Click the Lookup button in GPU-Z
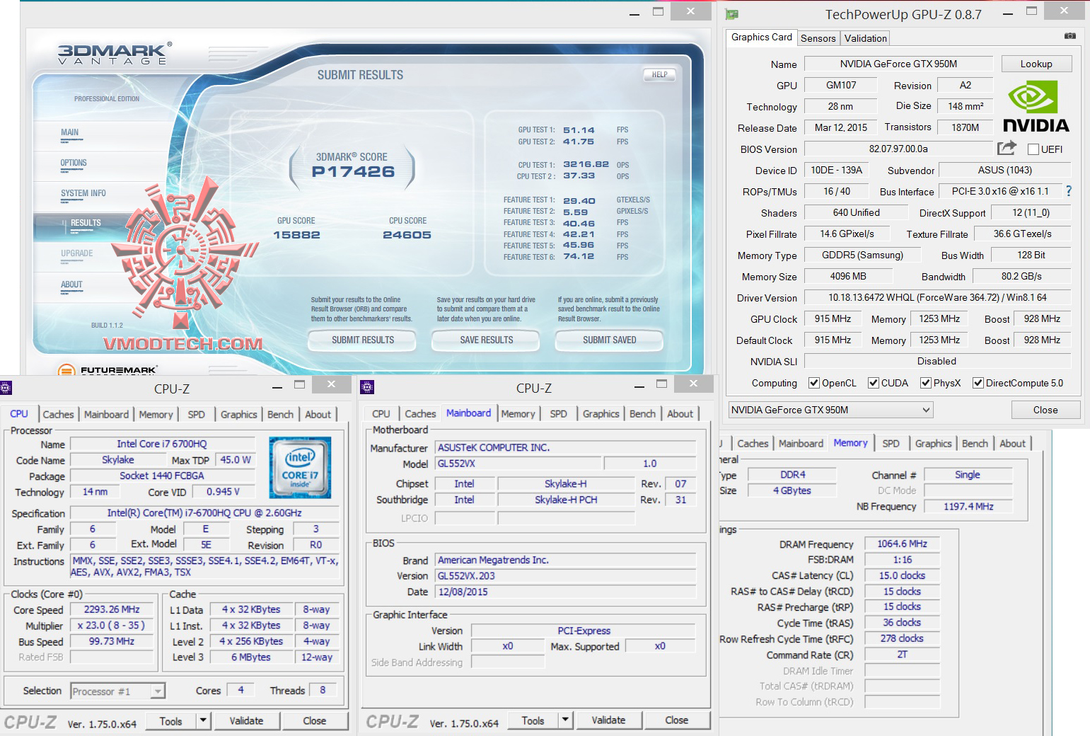 click(1036, 64)
